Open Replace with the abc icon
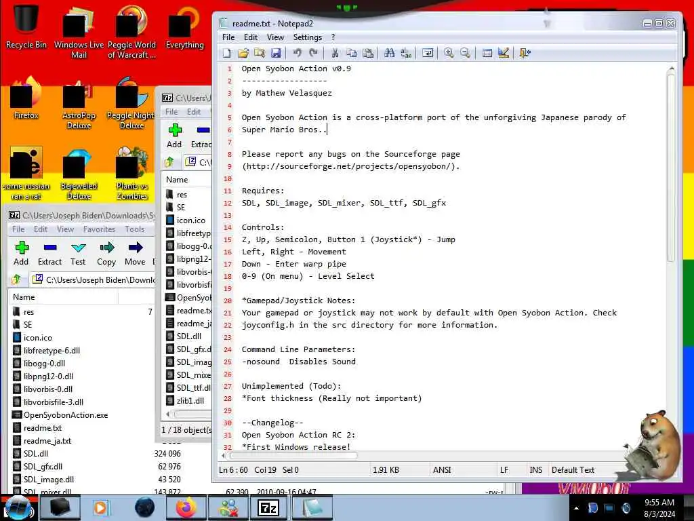The width and height of the screenshot is (694, 521). pyautogui.click(x=406, y=53)
